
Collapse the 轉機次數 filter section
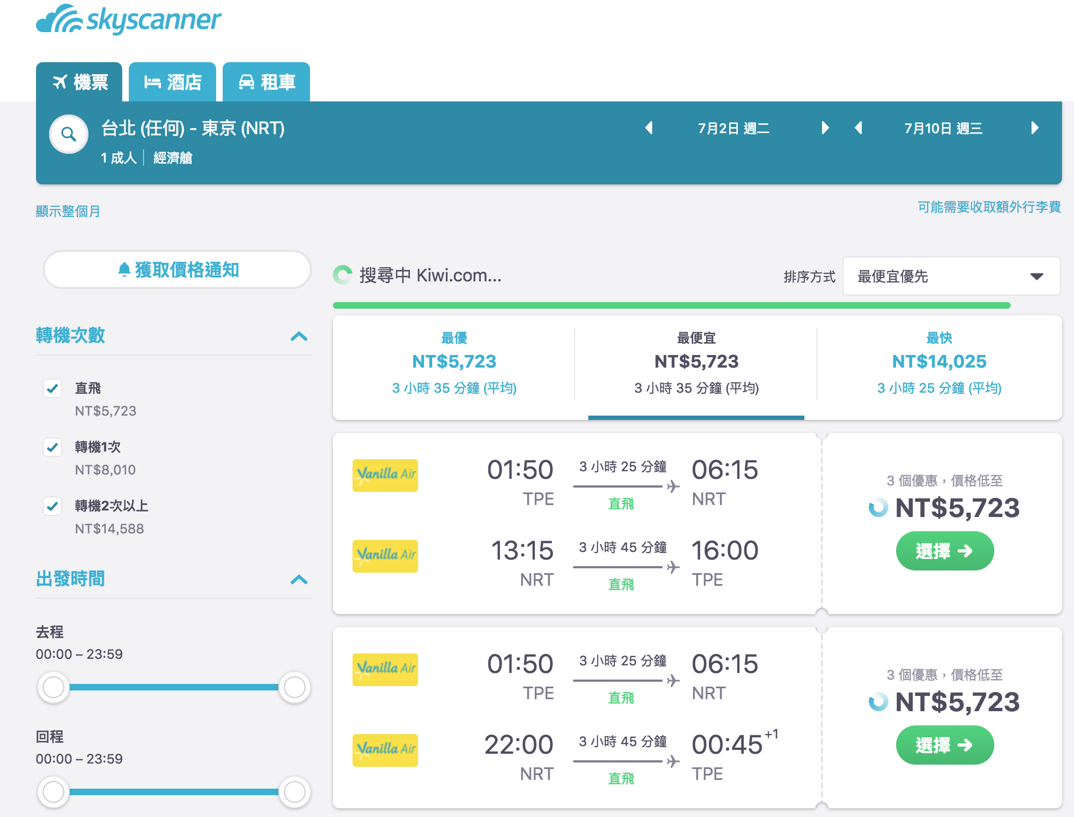point(299,336)
